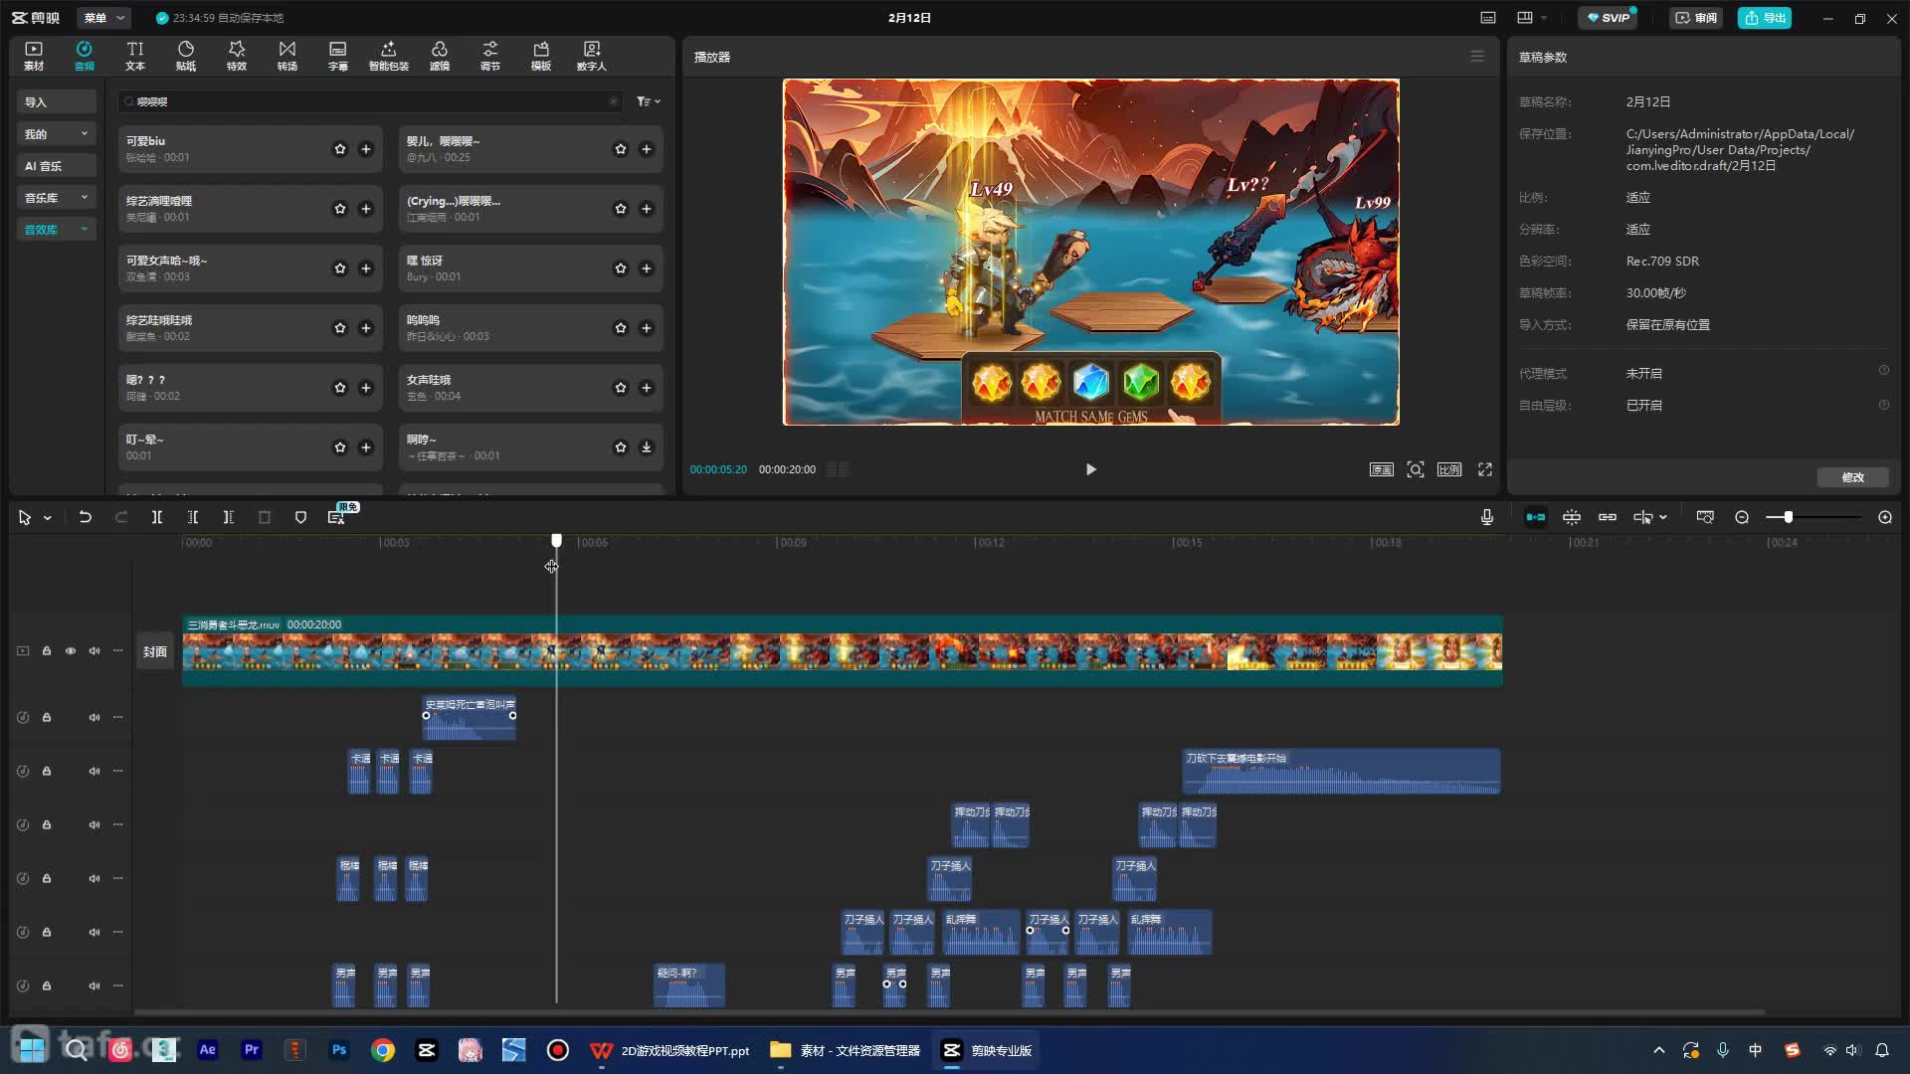Expand the 菜单 menu dropdown
Screen dimensions: 1910x1074
104,18
